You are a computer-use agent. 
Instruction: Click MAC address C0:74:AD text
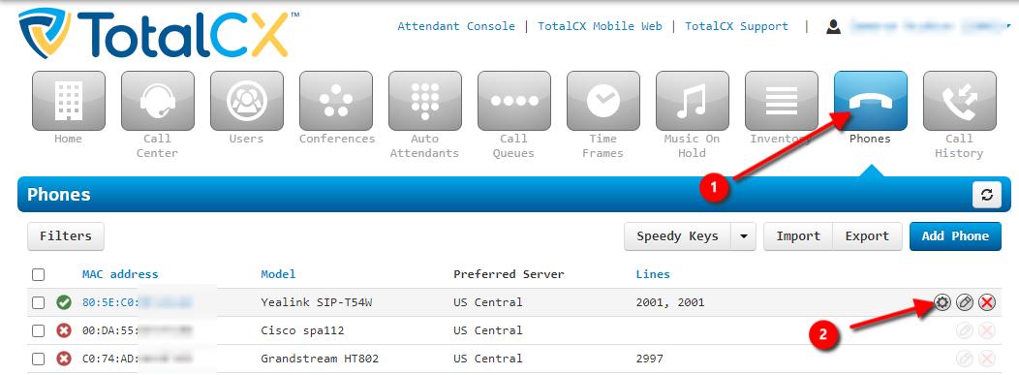tap(138, 359)
